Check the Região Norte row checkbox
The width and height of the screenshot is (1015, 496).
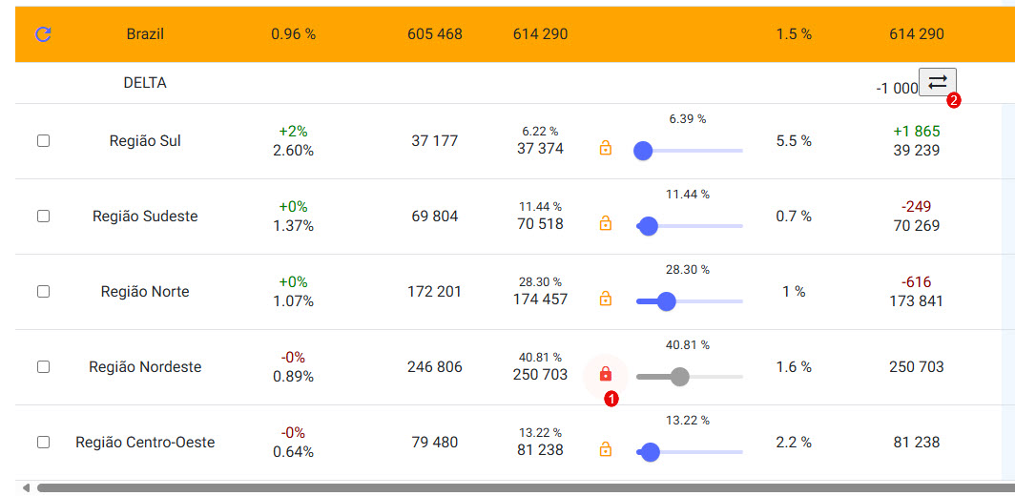click(43, 292)
